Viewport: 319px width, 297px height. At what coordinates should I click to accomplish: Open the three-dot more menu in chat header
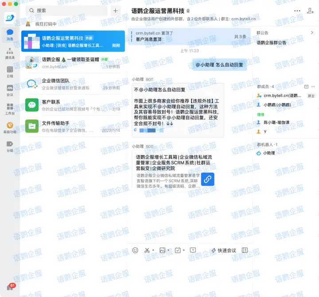coord(297,11)
